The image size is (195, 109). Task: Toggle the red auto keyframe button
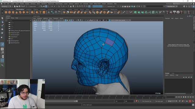190,101
